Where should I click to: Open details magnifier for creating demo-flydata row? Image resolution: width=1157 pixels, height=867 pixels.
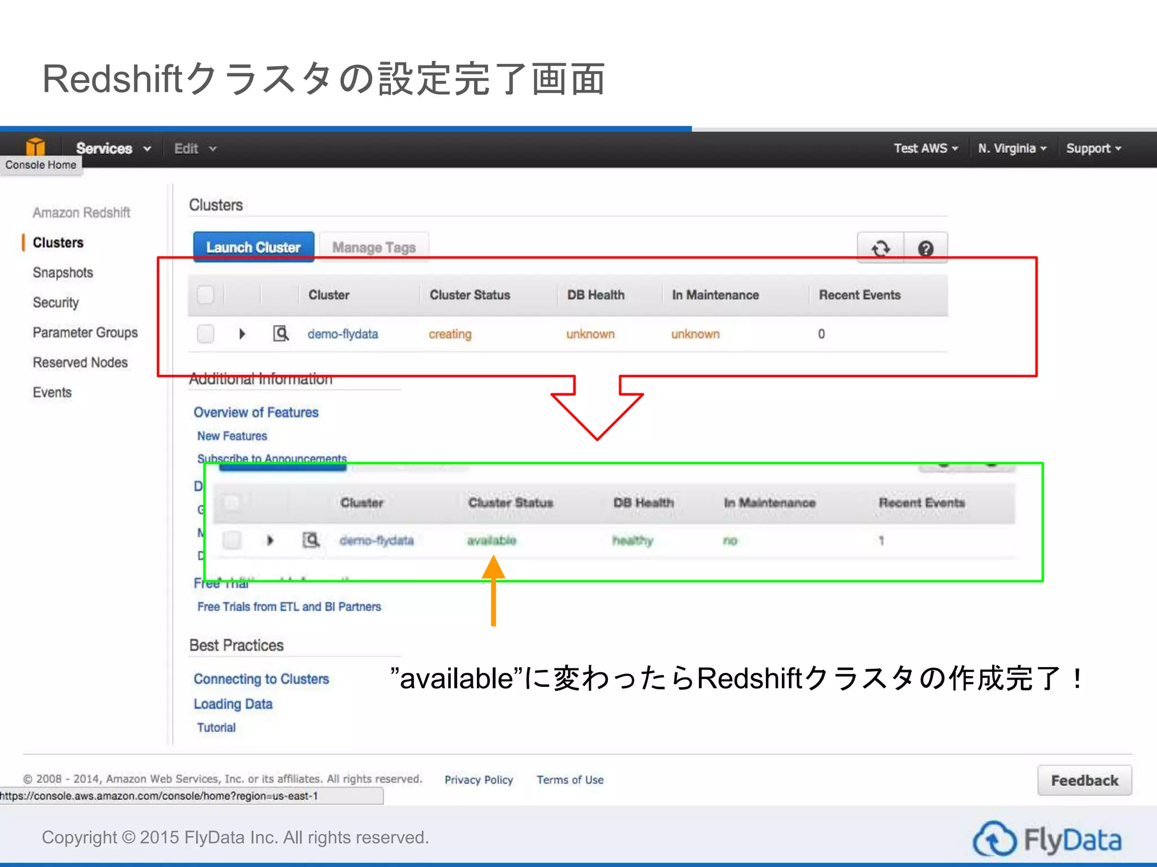[x=281, y=334]
